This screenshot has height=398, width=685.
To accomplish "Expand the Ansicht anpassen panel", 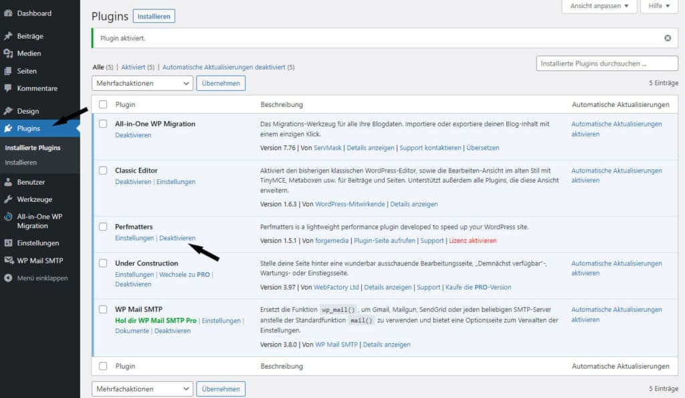I will click(599, 5).
